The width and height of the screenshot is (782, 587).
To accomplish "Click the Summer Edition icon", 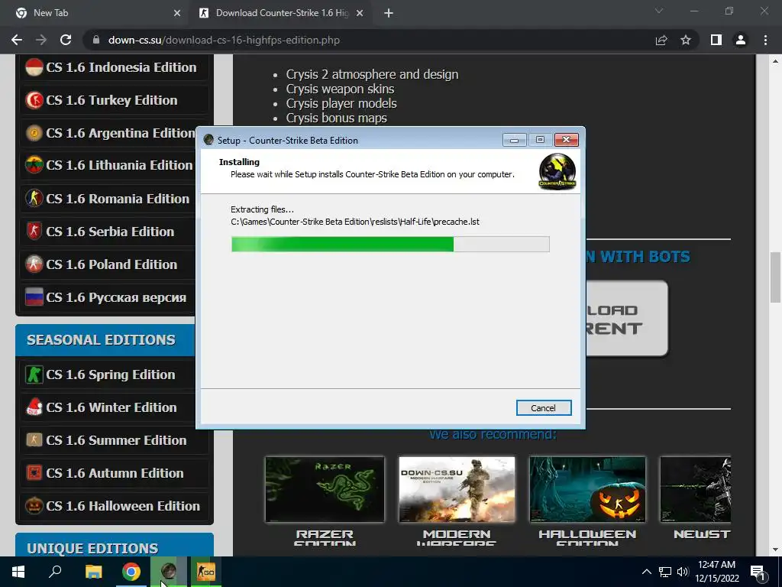I will click(34, 440).
